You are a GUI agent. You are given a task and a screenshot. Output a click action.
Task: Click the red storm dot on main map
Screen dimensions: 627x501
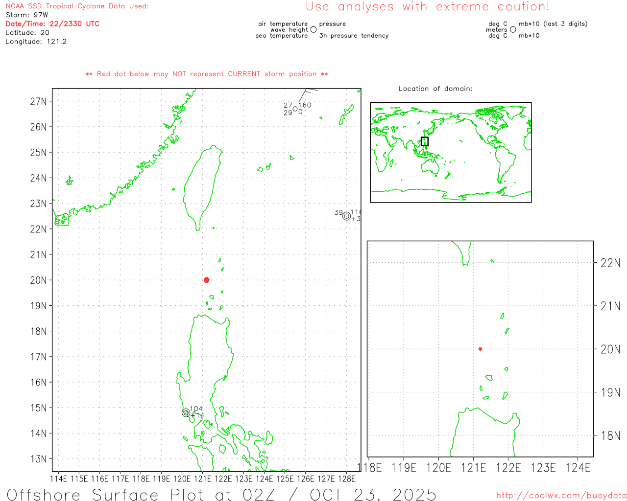click(x=207, y=280)
